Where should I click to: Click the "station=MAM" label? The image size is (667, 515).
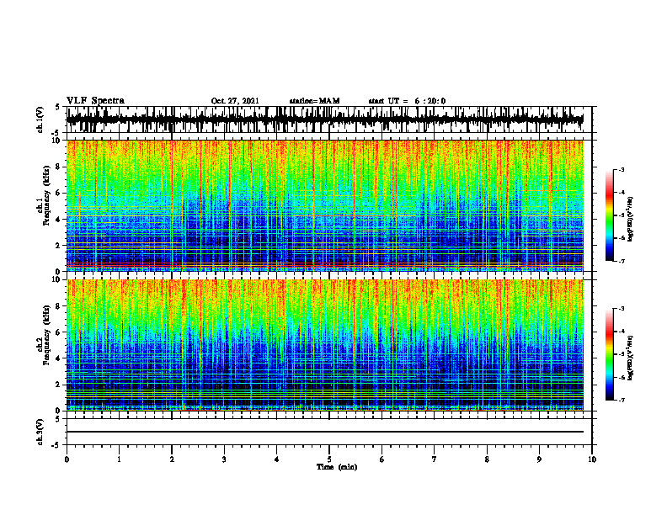(314, 101)
